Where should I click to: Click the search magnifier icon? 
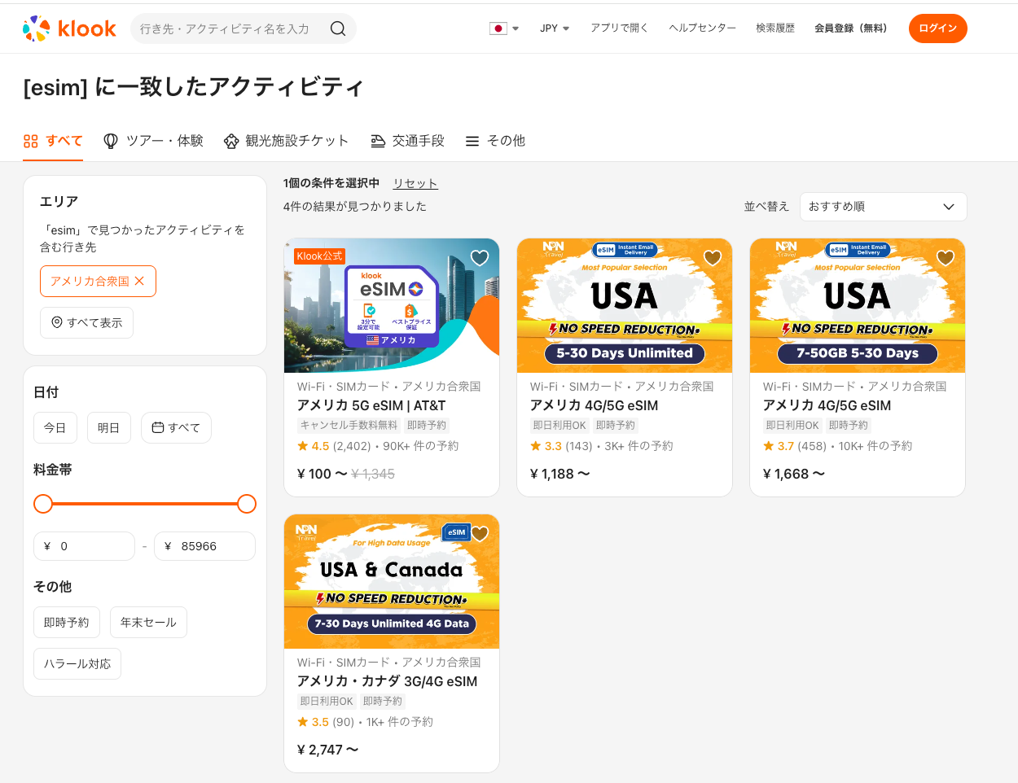(x=338, y=28)
